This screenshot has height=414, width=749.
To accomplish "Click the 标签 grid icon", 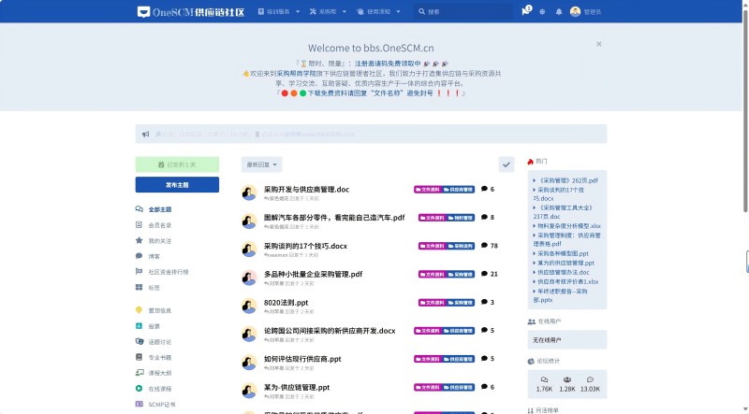I will (139, 287).
